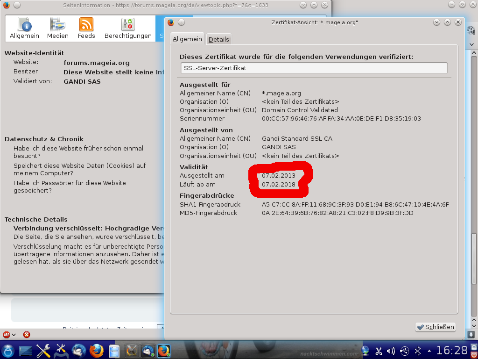Click Firefox window-menu icon in Zertifikat-Ansicht title bar
This screenshot has height=359, width=478.
tap(171, 22)
